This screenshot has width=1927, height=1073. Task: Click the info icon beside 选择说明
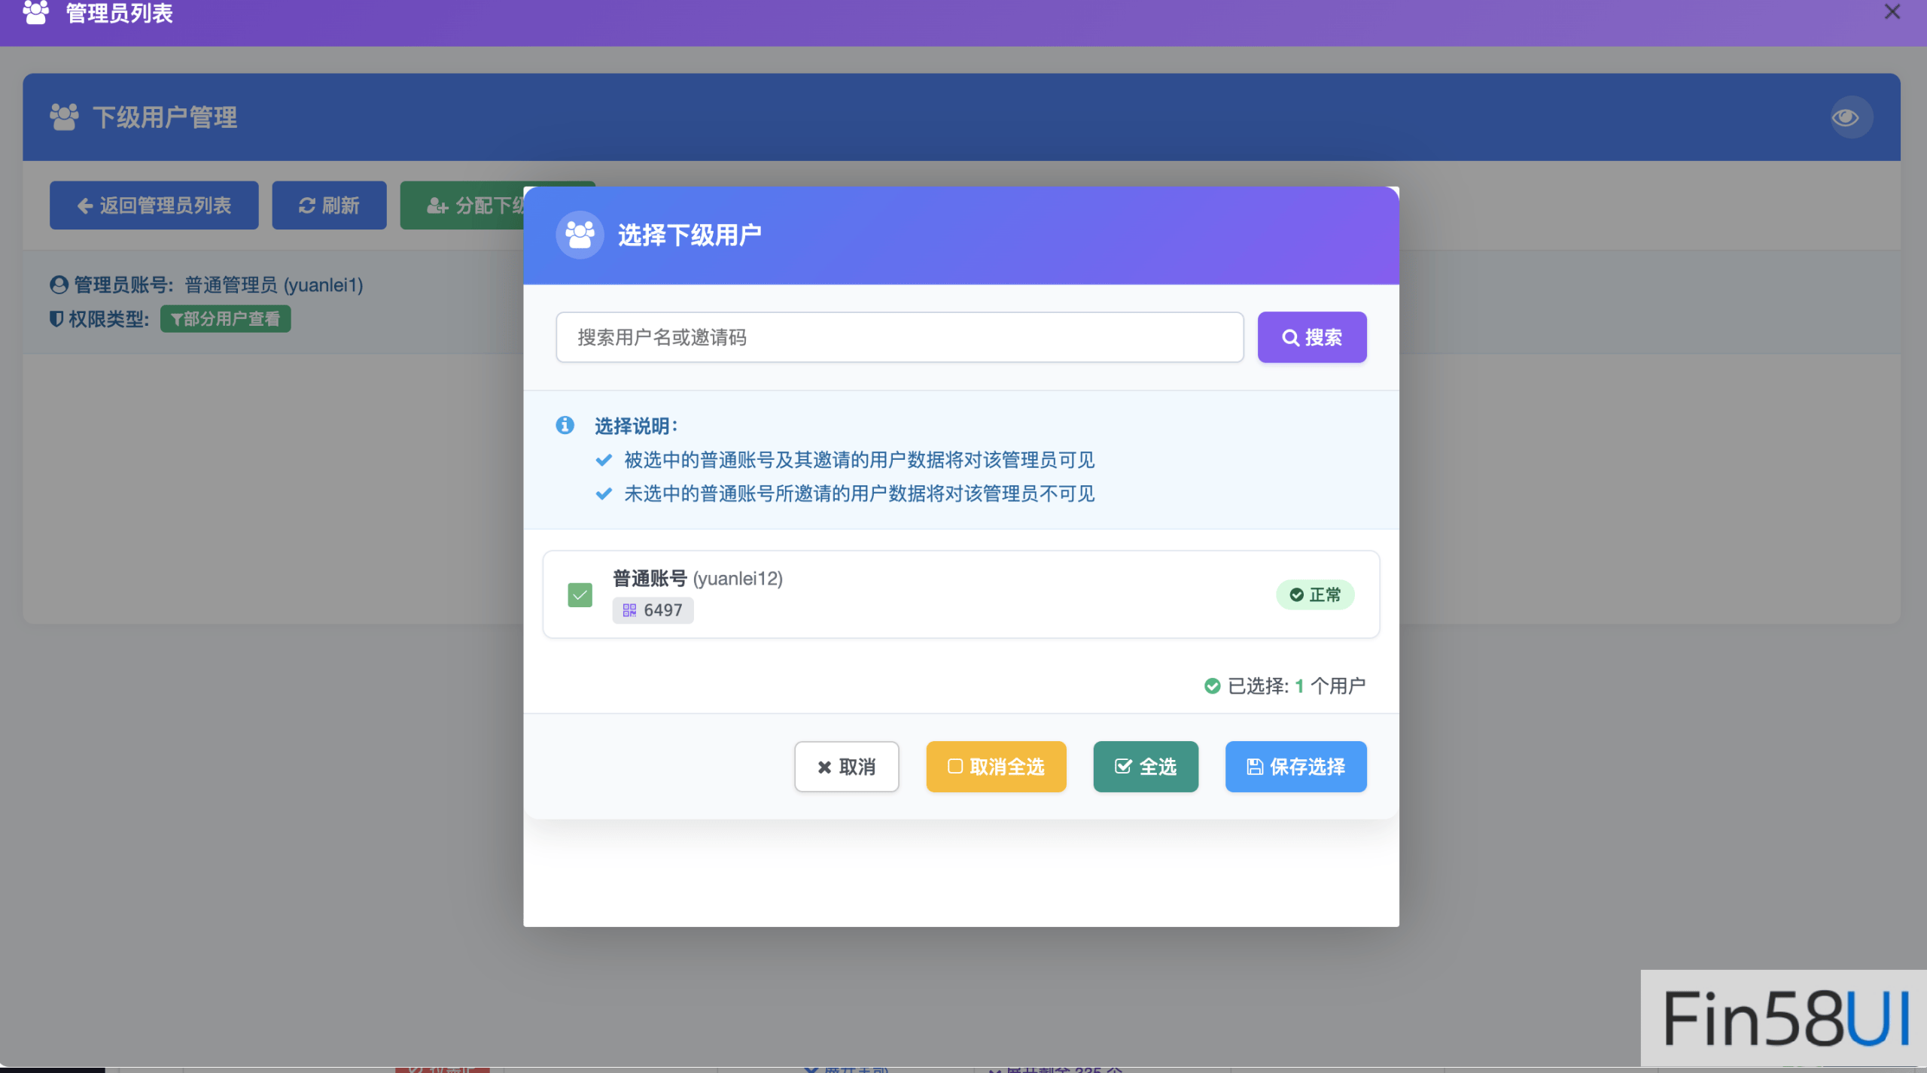pyautogui.click(x=565, y=425)
